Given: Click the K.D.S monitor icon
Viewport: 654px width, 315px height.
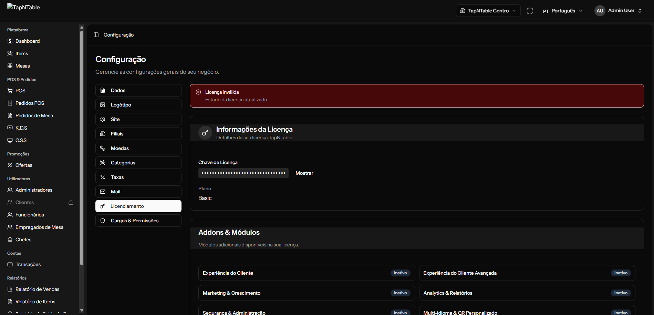Looking at the screenshot, I should click(x=10, y=128).
